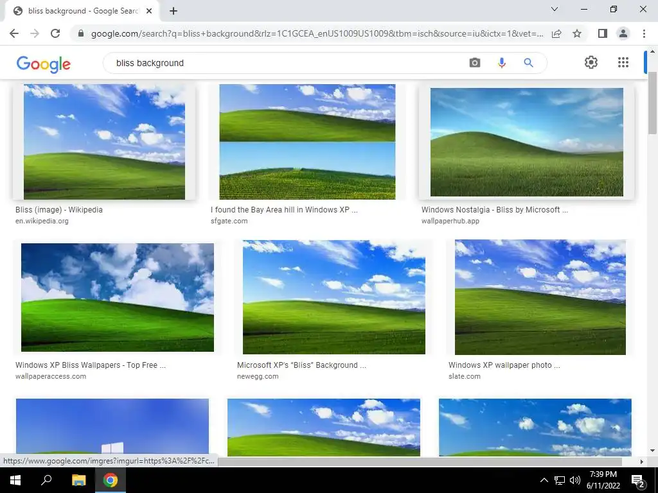Open the third-row image with the Windows logo
This screenshot has width=658, height=493.
(x=112, y=427)
